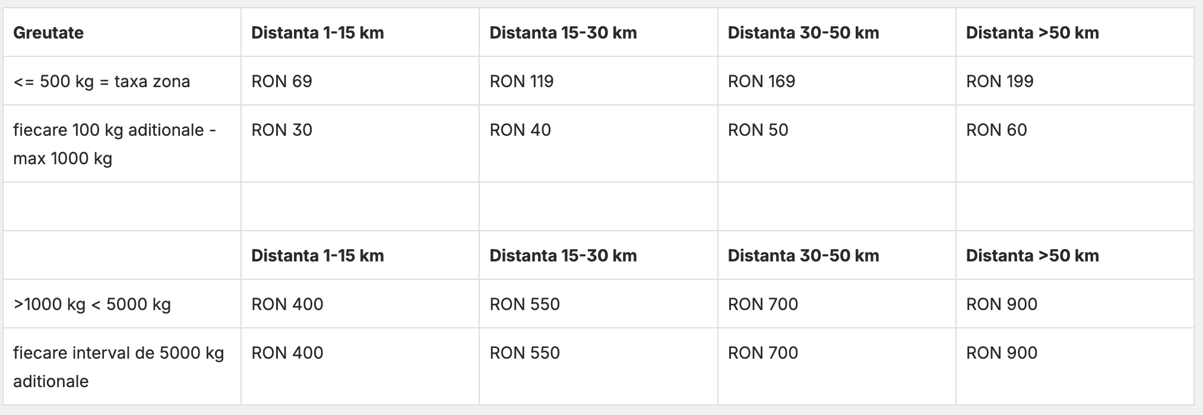Select the RON 119 price cell
Image resolution: width=1203 pixels, height=415 pixels.
(x=521, y=81)
